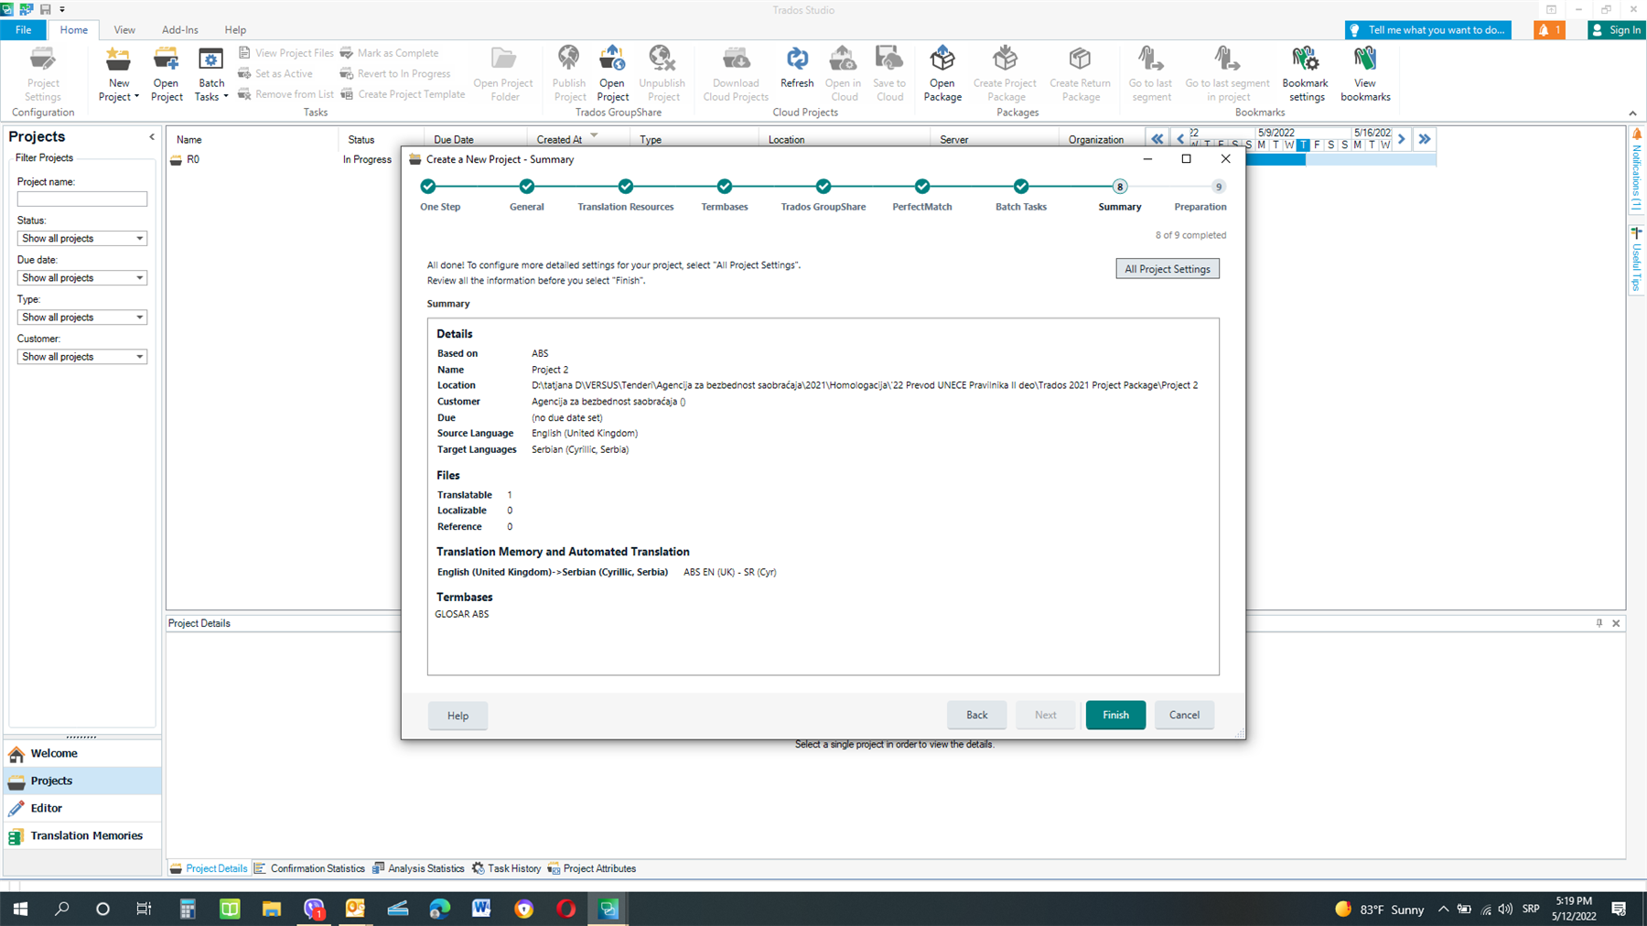Click Create Project Template in ribbon
Viewport: 1647px width, 926px height.
point(403,94)
